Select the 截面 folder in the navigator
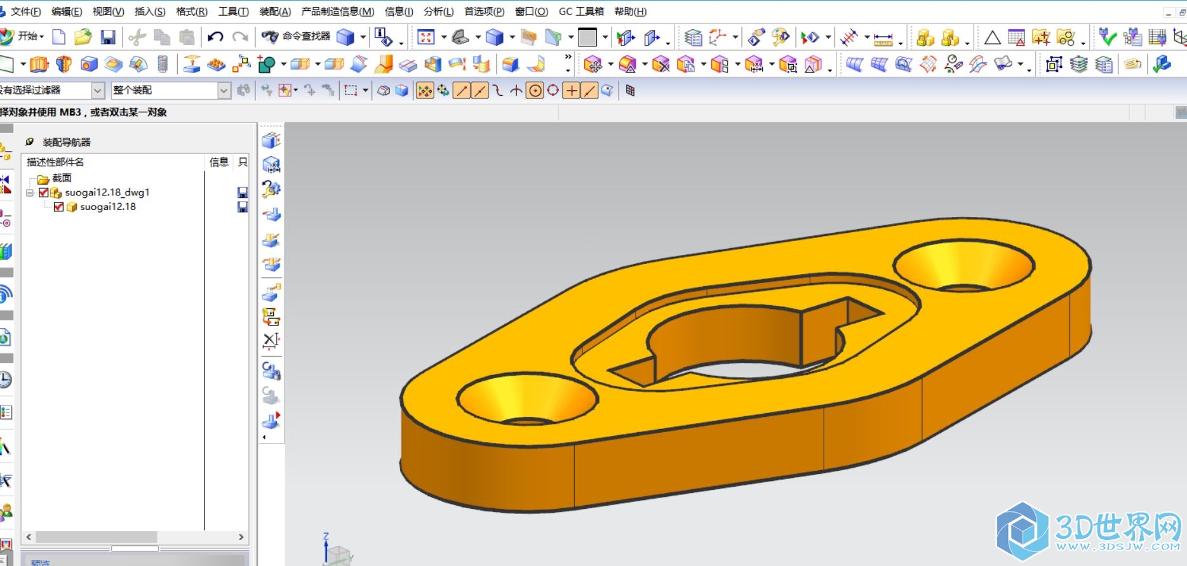The image size is (1187, 566). [55, 178]
